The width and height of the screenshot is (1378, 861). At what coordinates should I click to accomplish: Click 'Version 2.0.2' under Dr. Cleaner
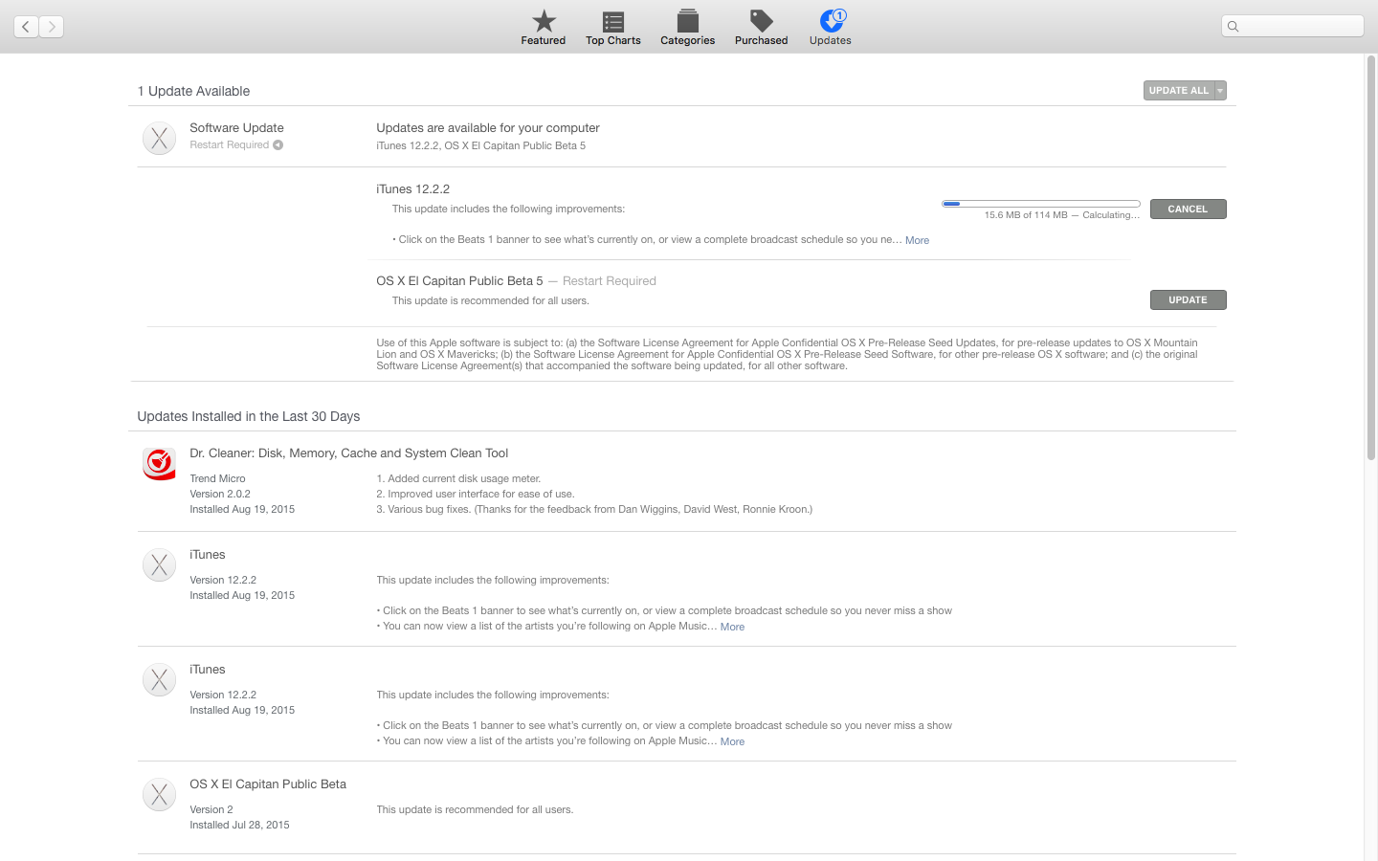click(x=220, y=495)
